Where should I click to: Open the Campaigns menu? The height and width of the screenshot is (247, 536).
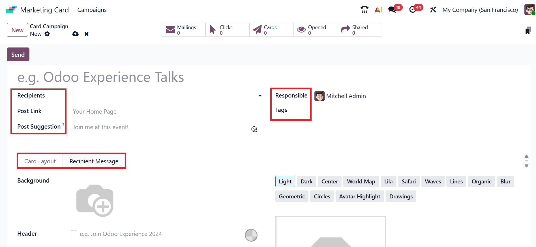[92, 10]
